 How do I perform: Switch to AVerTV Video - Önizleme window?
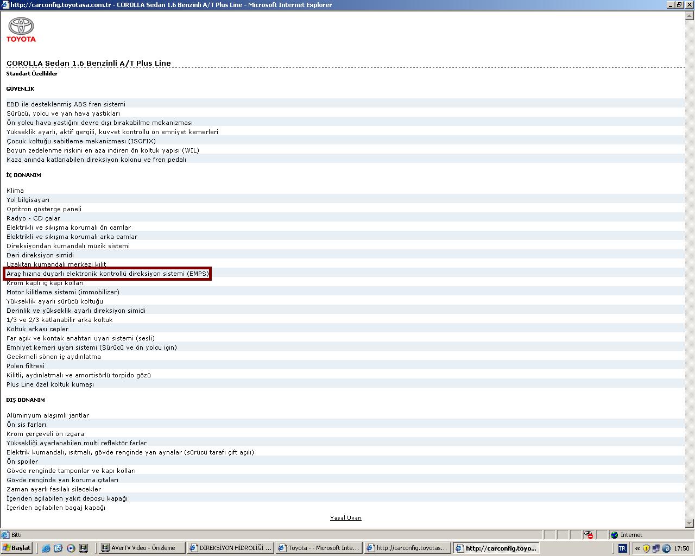coord(141,548)
